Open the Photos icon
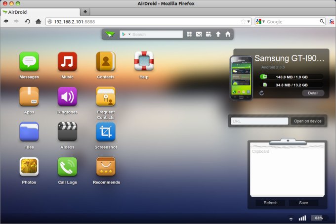Image resolution: width=336 pixels, height=224 pixels. [x=29, y=167]
